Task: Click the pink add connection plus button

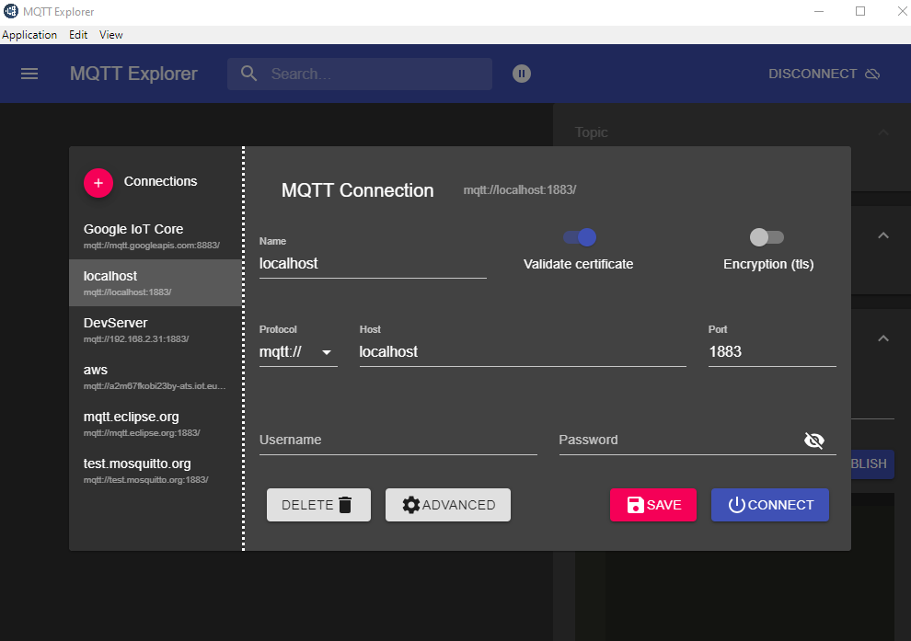Action: coord(98,182)
